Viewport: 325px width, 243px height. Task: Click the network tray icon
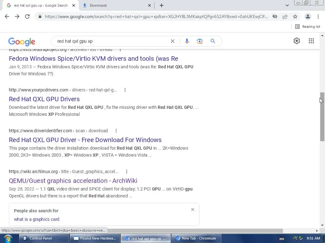point(295,238)
